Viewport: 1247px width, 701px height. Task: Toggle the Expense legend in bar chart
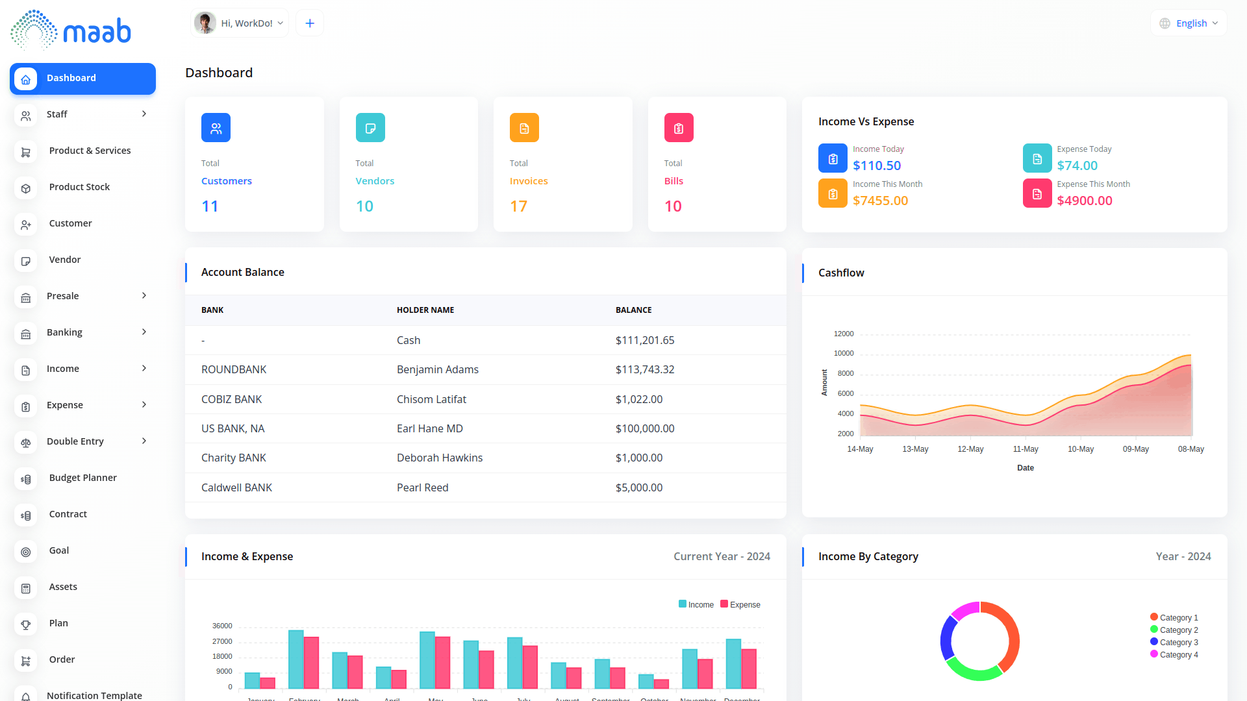(x=740, y=604)
